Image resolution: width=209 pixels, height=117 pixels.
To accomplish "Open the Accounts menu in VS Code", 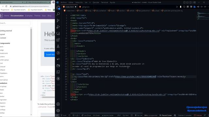I will (58, 104).
